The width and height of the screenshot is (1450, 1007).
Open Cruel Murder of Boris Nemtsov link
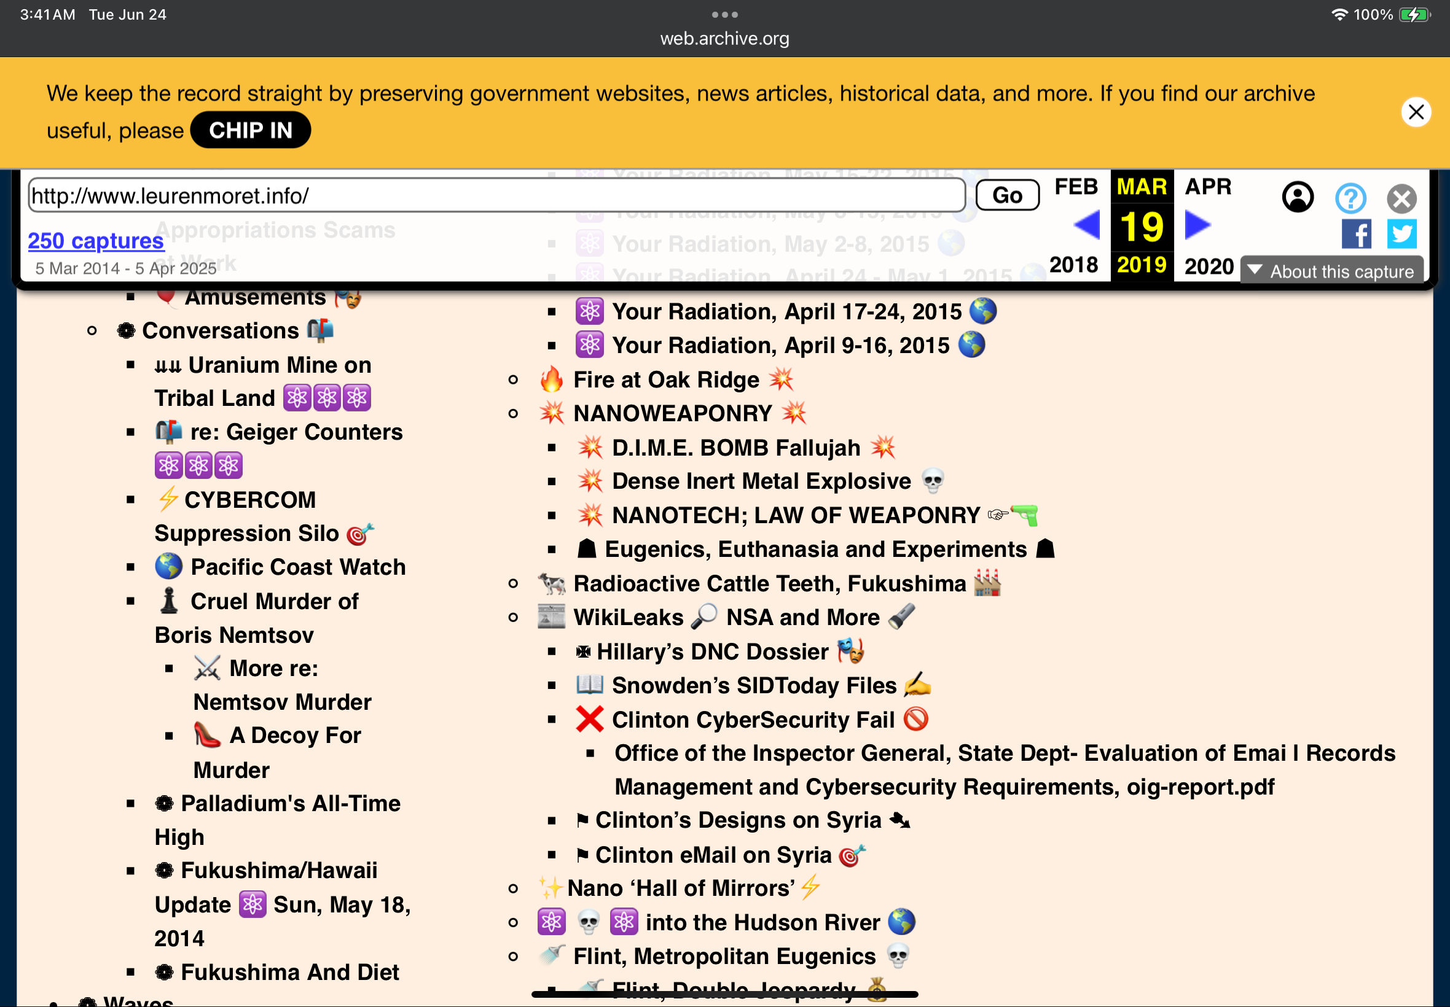coord(257,618)
